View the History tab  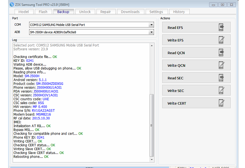179,12
